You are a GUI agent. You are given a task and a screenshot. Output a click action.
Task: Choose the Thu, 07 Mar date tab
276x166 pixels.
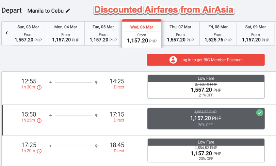point(180,34)
